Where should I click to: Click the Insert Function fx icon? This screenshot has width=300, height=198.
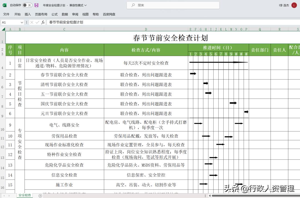click(43, 22)
